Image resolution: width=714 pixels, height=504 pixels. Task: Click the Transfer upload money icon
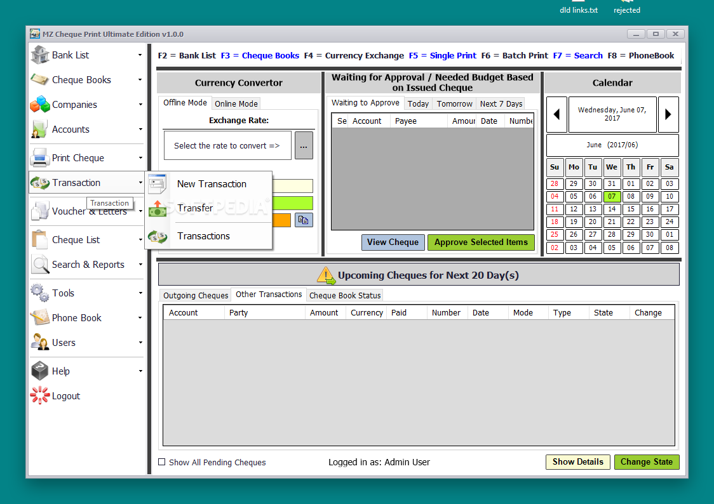[x=157, y=208]
